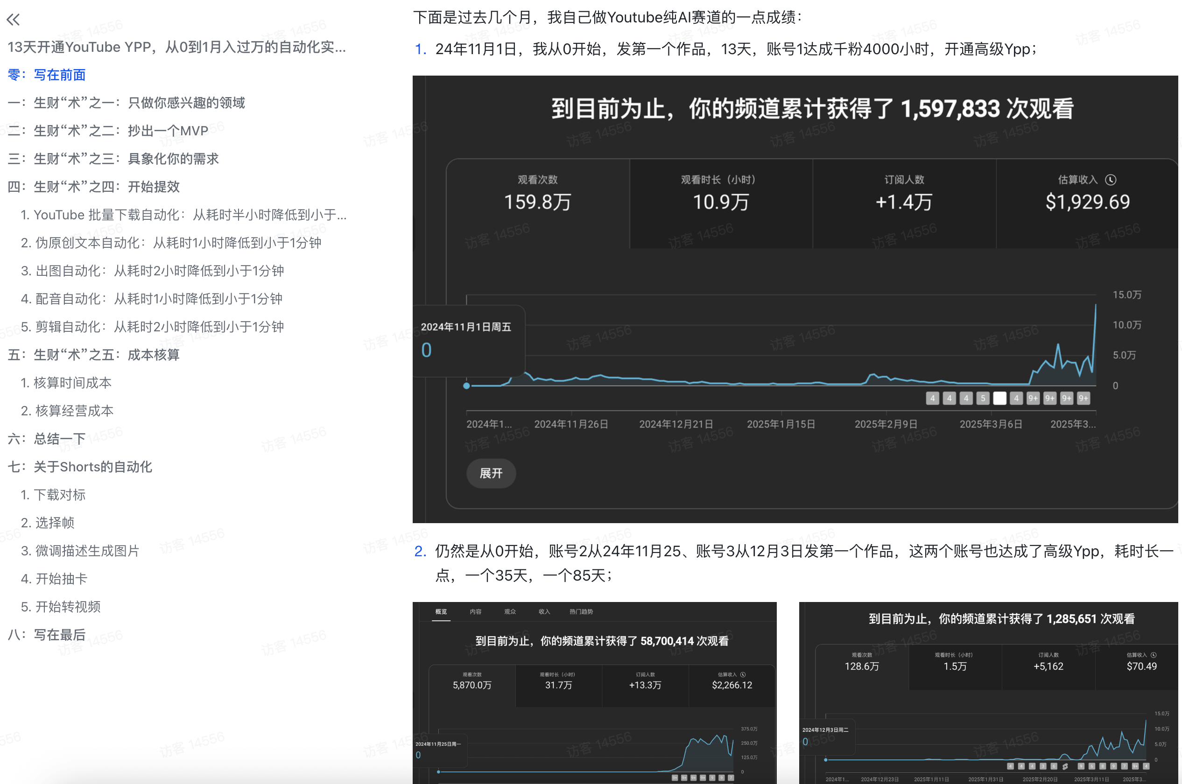This screenshot has width=1182, height=784.
Task: Go to 抄出一个MVP section
Action: coord(107,131)
